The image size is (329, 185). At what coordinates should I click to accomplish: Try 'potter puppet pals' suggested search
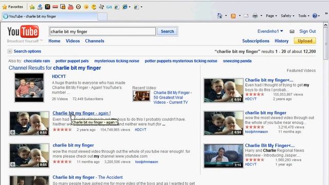pyautogui.click(x=72, y=61)
